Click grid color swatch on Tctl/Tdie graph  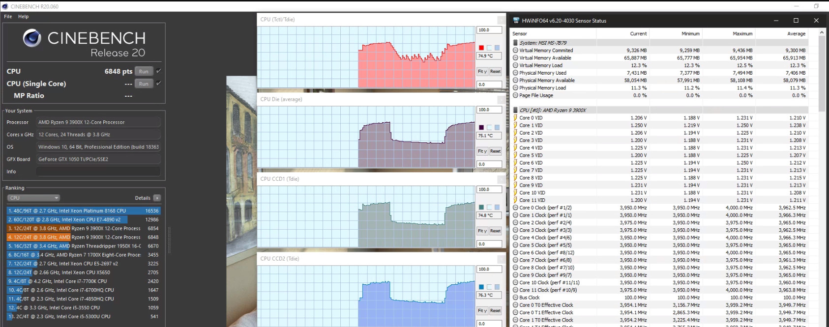click(x=497, y=48)
